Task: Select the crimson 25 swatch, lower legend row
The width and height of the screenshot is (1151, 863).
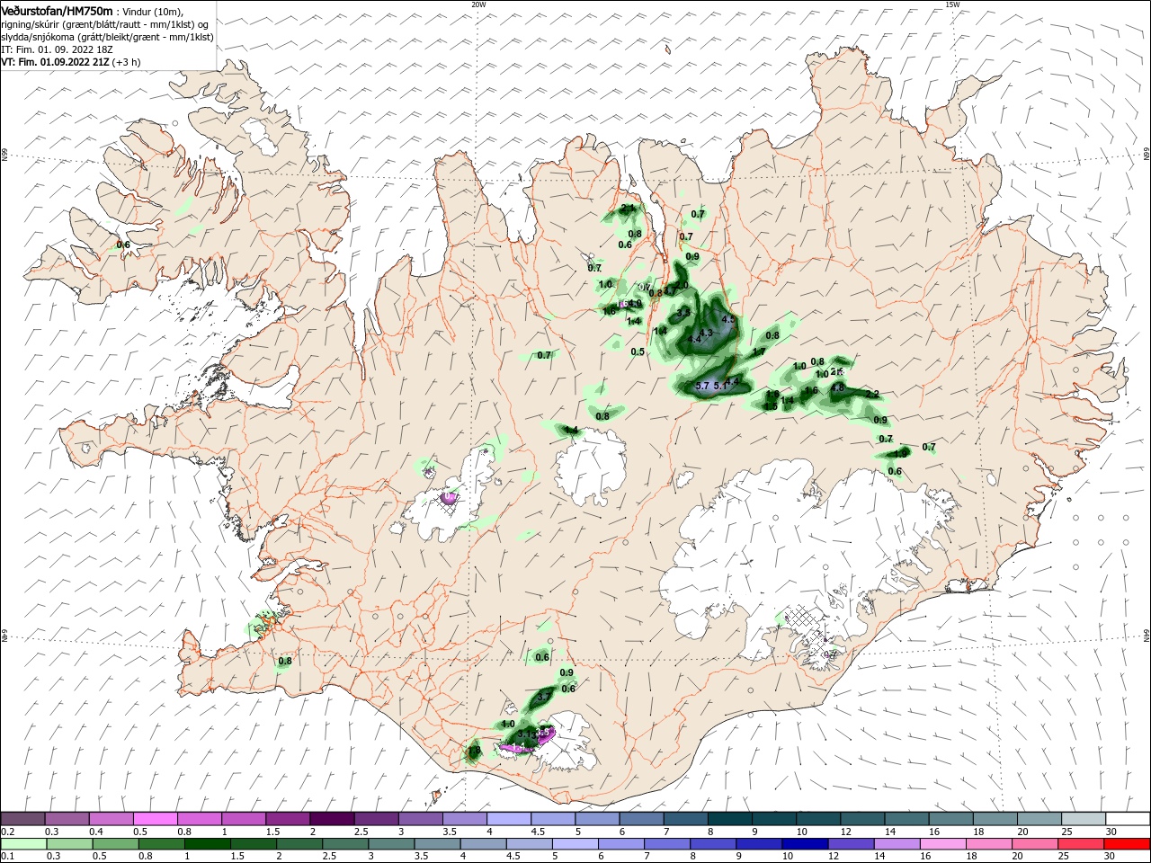Action: (x=1081, y=844)
